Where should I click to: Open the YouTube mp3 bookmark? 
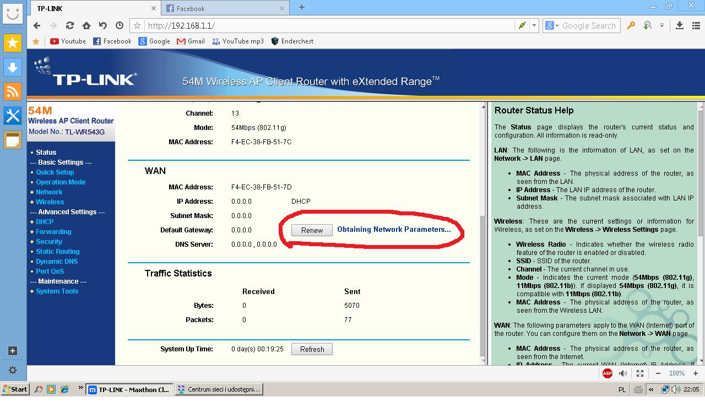coord(238,41)
